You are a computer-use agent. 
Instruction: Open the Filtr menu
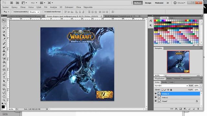pos(46,7)
